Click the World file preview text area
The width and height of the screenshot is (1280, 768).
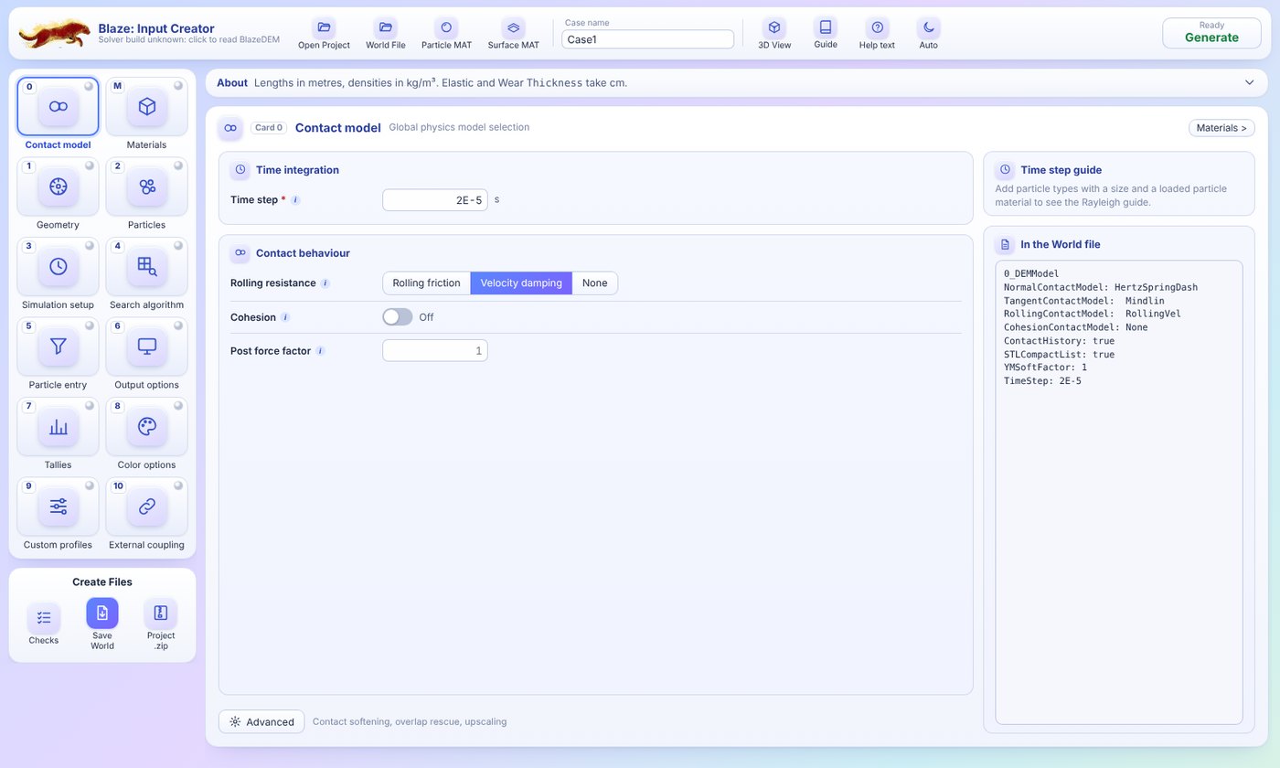coord(1119,493)
